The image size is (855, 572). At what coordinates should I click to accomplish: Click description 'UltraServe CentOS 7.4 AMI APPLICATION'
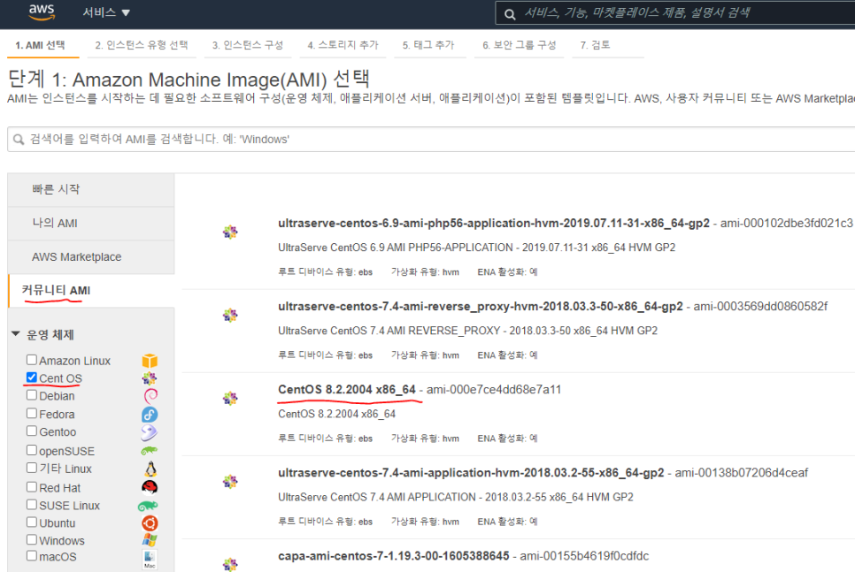point(456,498)
